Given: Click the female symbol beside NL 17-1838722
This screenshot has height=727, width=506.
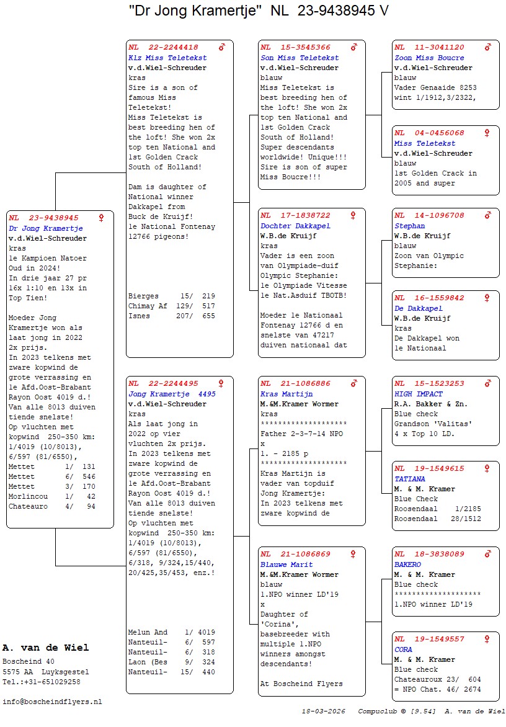Looking at the screenshot, I should (353, 215).
